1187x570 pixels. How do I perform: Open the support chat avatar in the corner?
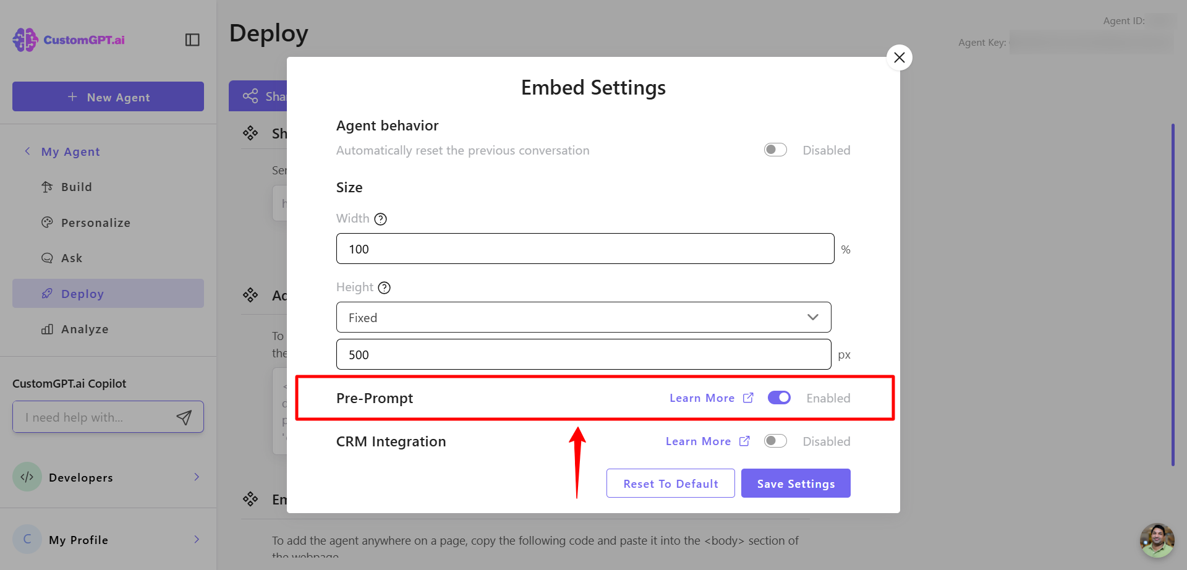[1157, 540]
